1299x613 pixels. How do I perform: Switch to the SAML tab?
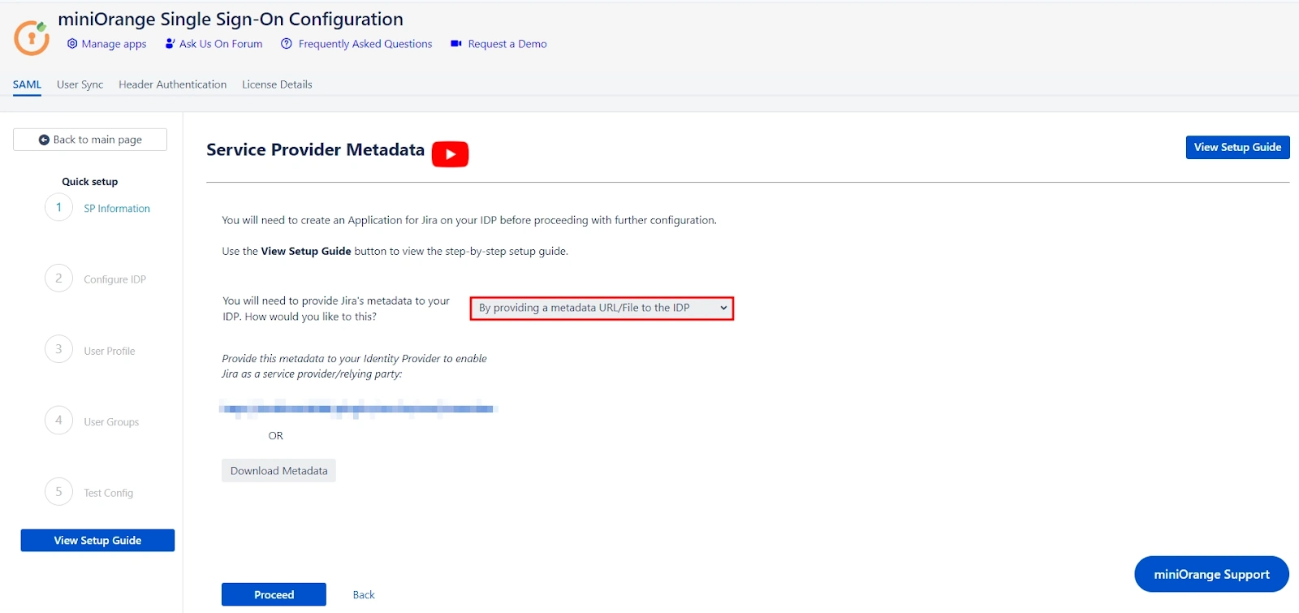click(x=27, y=84)
